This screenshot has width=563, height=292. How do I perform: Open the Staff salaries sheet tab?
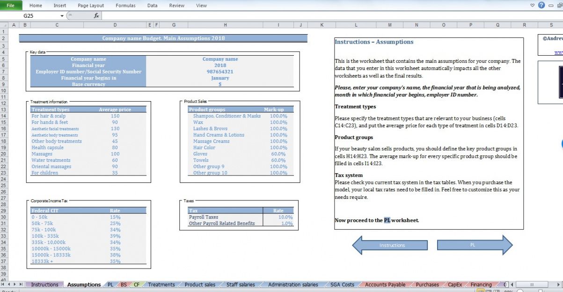click(x=241, y=285)
